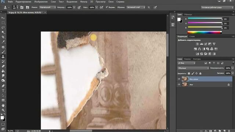235x132 pixels.
Task: Open the workspace switcher dropdown
Action: (x=217, y=7)
